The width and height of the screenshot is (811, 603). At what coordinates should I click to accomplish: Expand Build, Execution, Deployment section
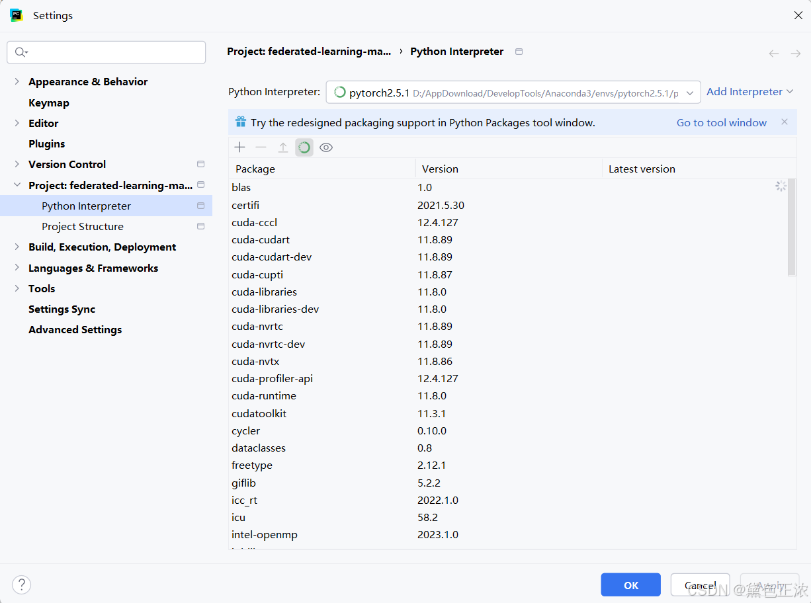17,247
